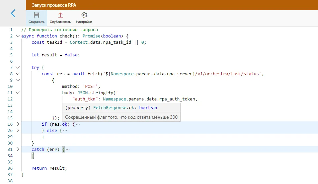Screen dimensions: 318x184
Task: Click the 'return result;' code line
Action: coord(49,168)
